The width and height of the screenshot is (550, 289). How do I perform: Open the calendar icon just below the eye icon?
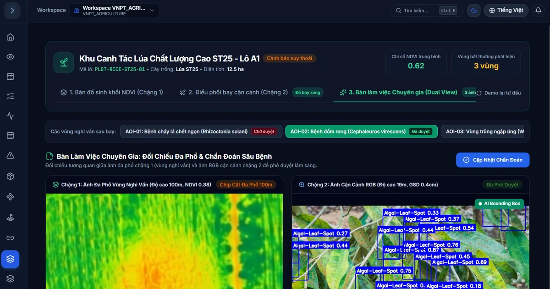pos(10,77)
